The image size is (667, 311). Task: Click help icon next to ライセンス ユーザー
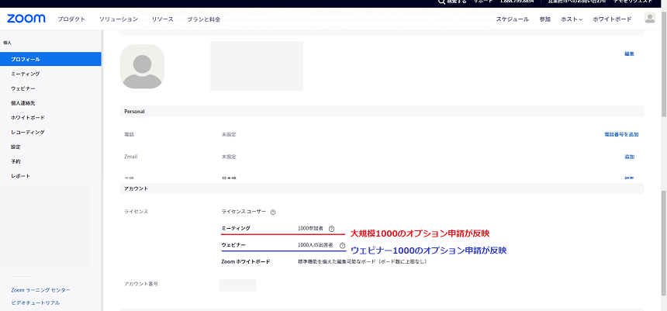pos(273,212)
